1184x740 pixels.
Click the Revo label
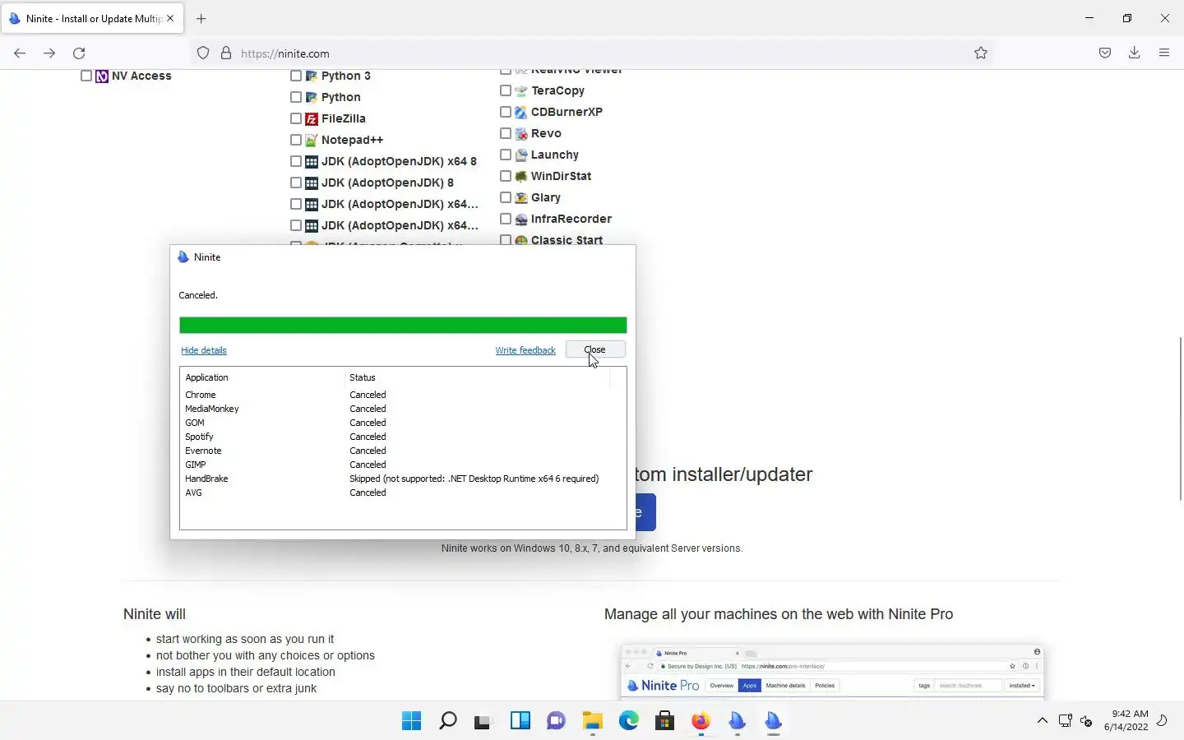(546, 133)
